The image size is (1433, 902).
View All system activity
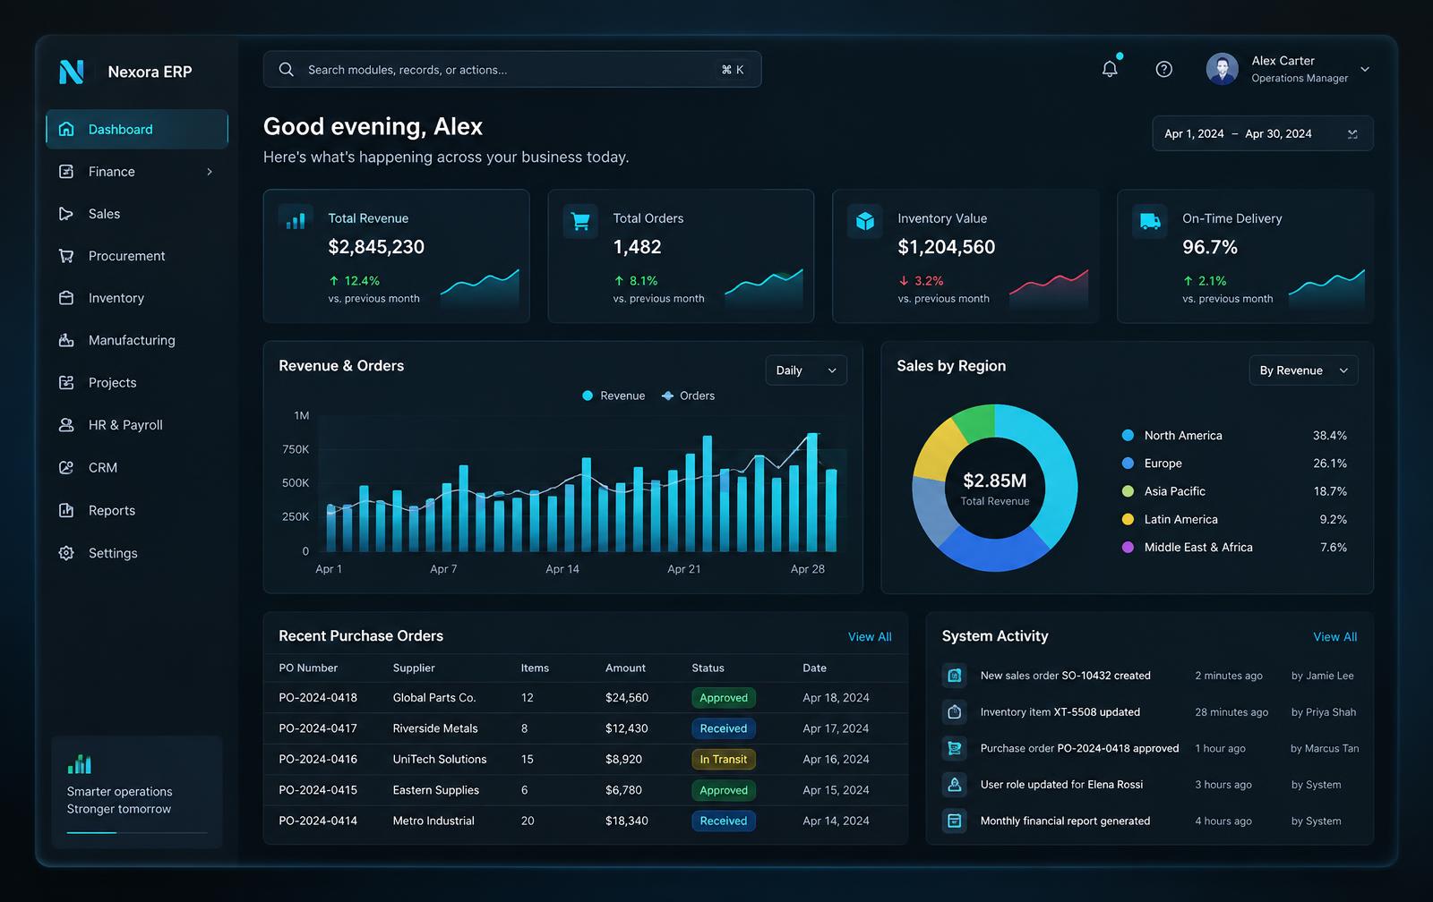(1334, 637)
